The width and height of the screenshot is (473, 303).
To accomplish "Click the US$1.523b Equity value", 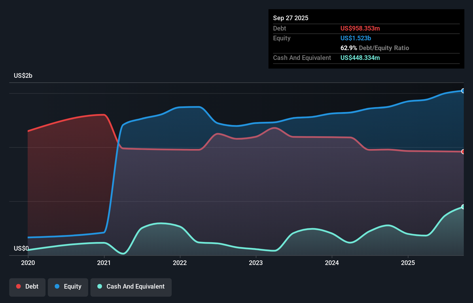I will [355, 38].
